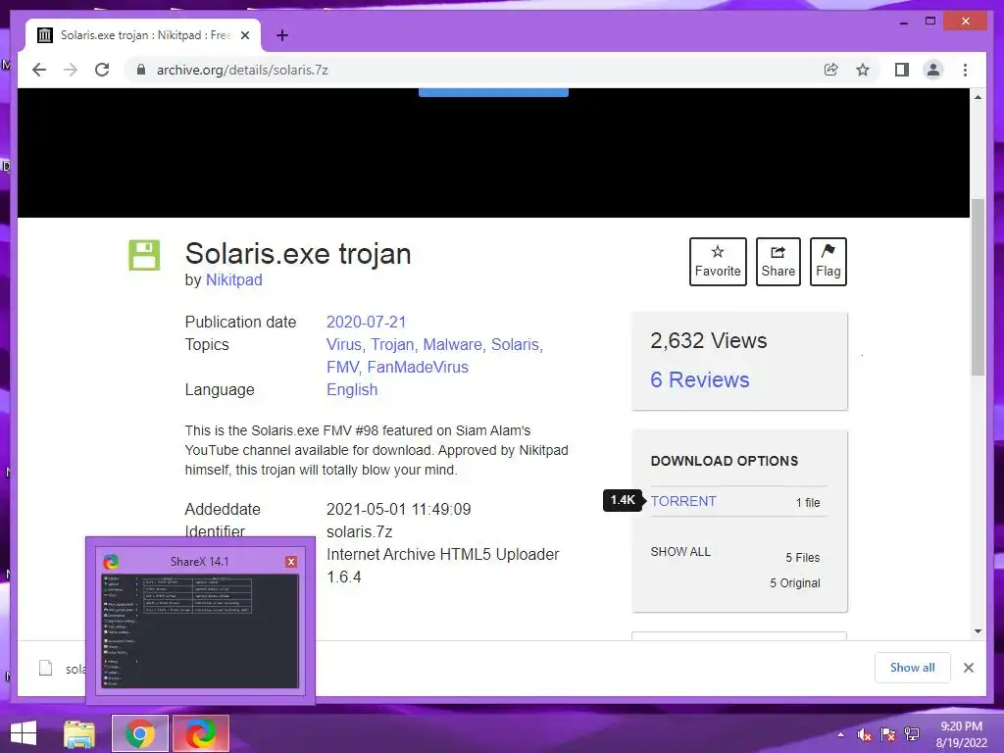The height and width of the screenshot is (753, 1004).
Task: View site info via the lock icon
Action: (x=141, y=70)
